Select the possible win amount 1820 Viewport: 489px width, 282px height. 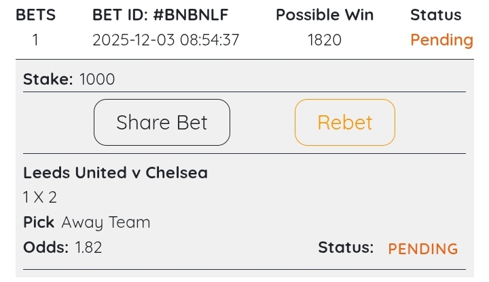pyautogui.click(x=324, y=40)
